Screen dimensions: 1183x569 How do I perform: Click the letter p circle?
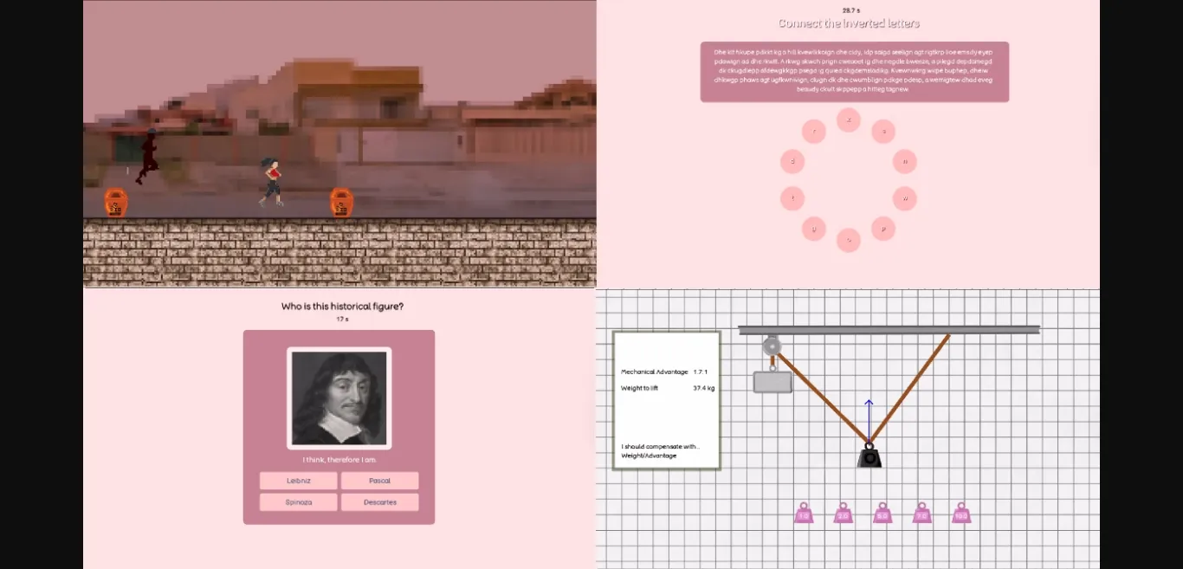tap(883, 228)
